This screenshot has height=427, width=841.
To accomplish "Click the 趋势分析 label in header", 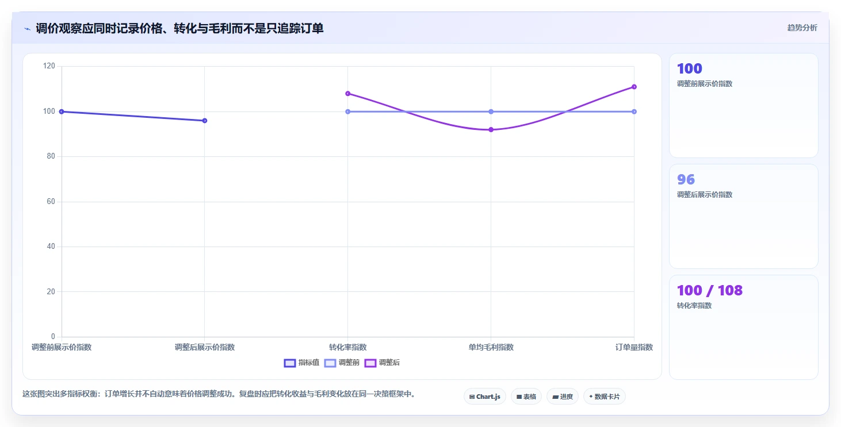I will click(x=802, y=28).
